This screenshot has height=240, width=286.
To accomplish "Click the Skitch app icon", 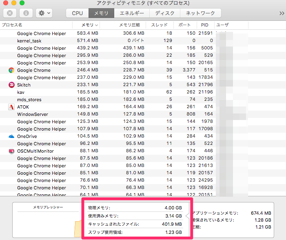I will tap(11, 85).
